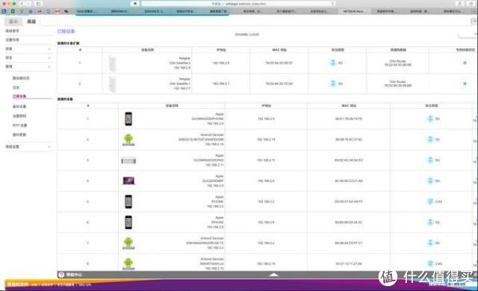The width and height of the screenshot is (478, 291).
Task: Expand the 高级设置 section at sidebar bottom
Action: coord(49,147)
